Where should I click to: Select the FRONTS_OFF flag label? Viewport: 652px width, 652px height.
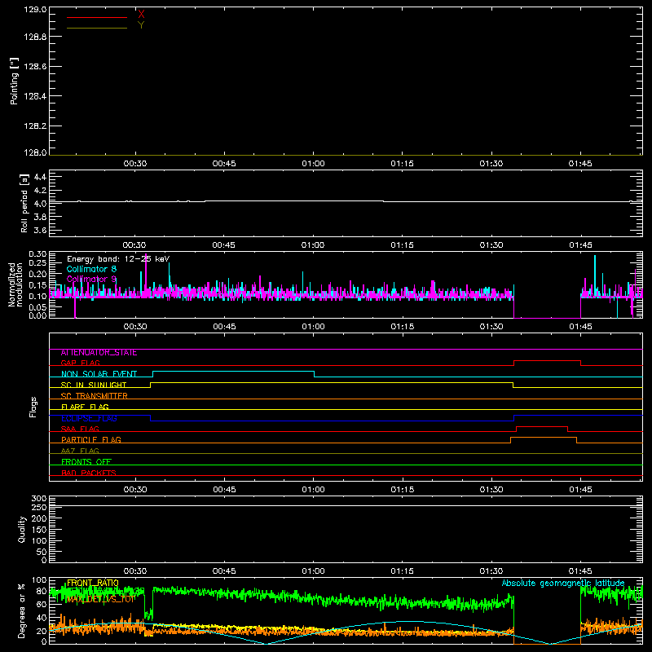pyautogui.click(x=86, y=462)
